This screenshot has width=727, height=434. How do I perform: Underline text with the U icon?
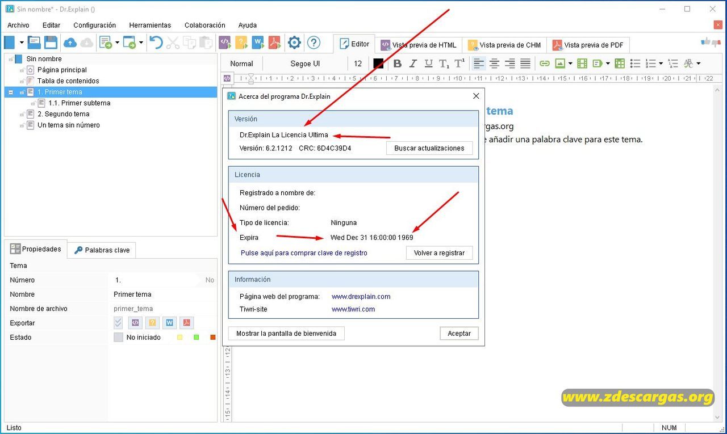[428, 64]
